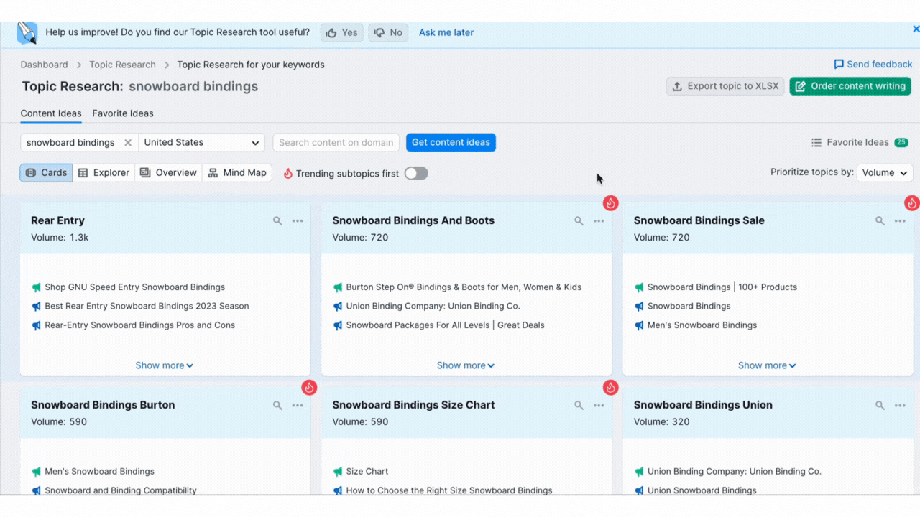
Task: Click thumbs-down No feedback button
Action: [x=388, y=32]
